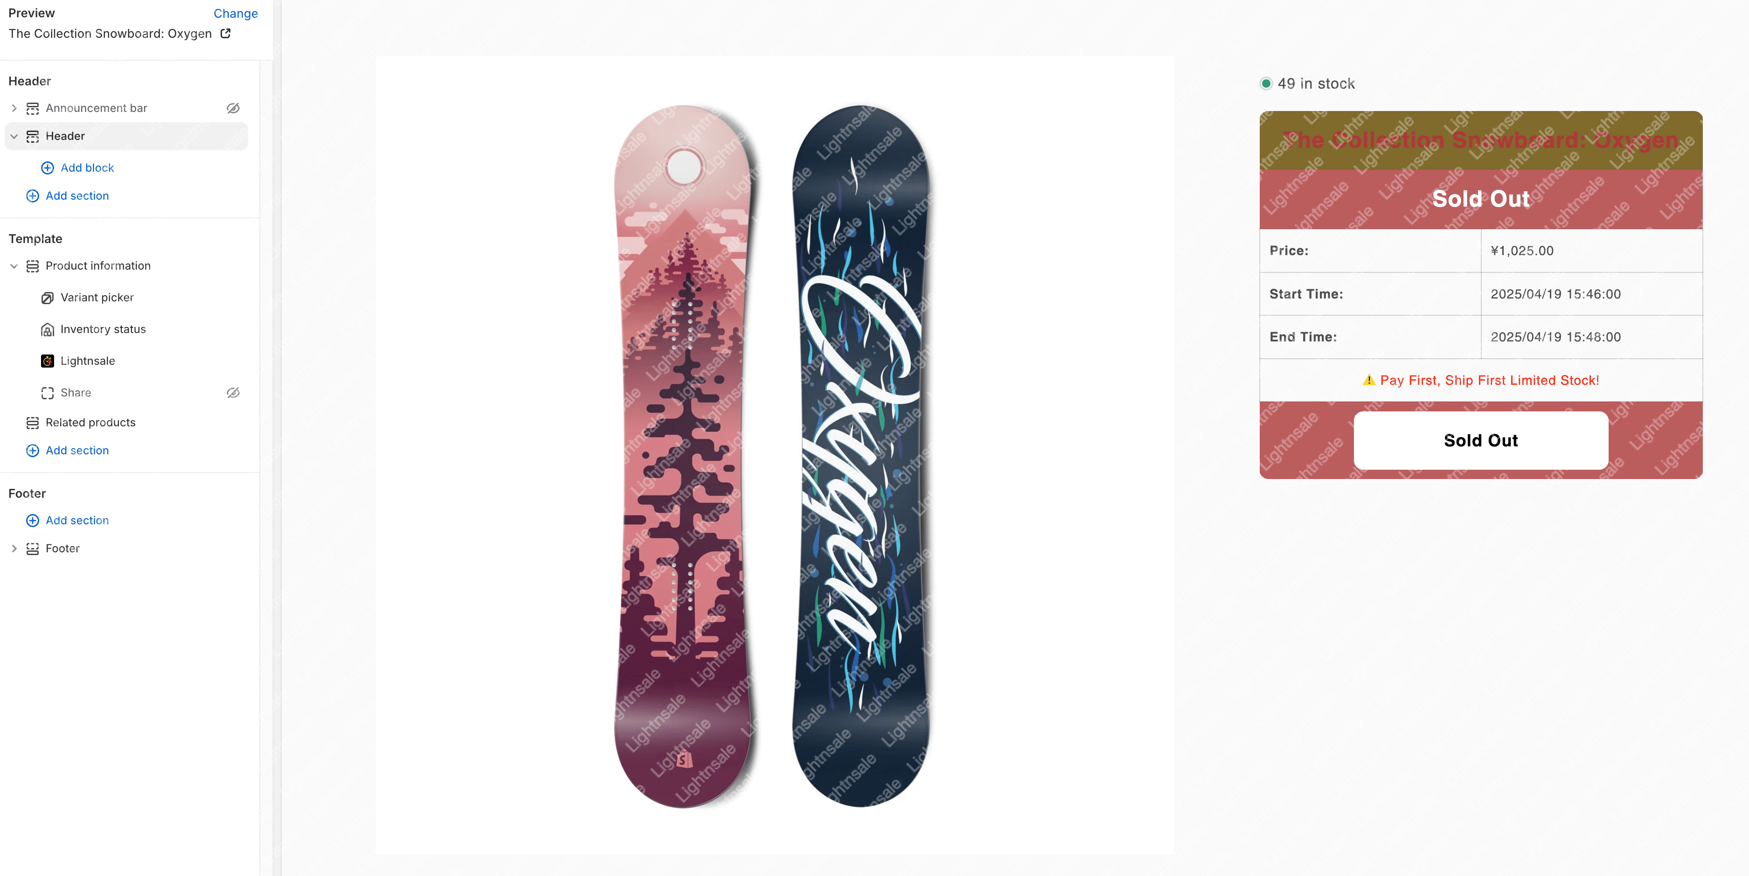Select the Inventory status block icon
Screen dimensions: 1749x876
(48, 329)
